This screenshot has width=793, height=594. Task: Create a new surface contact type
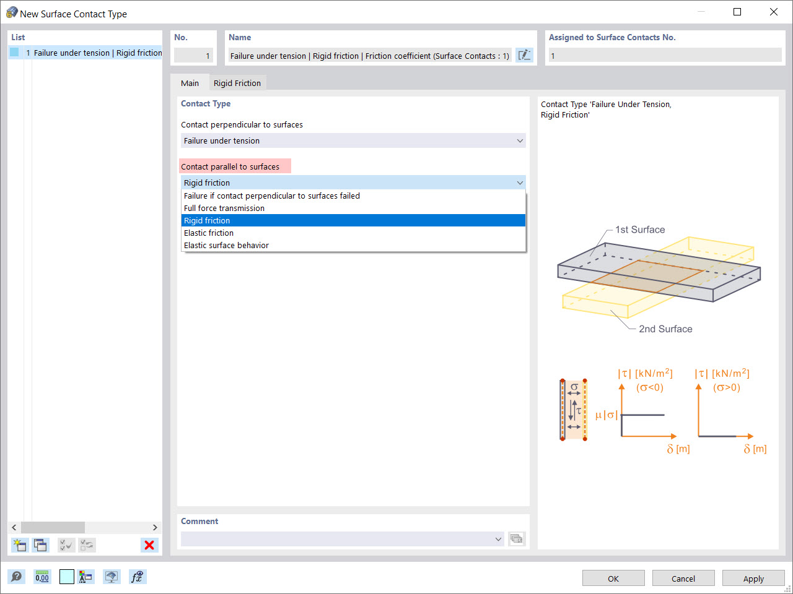tap(19, 545)
